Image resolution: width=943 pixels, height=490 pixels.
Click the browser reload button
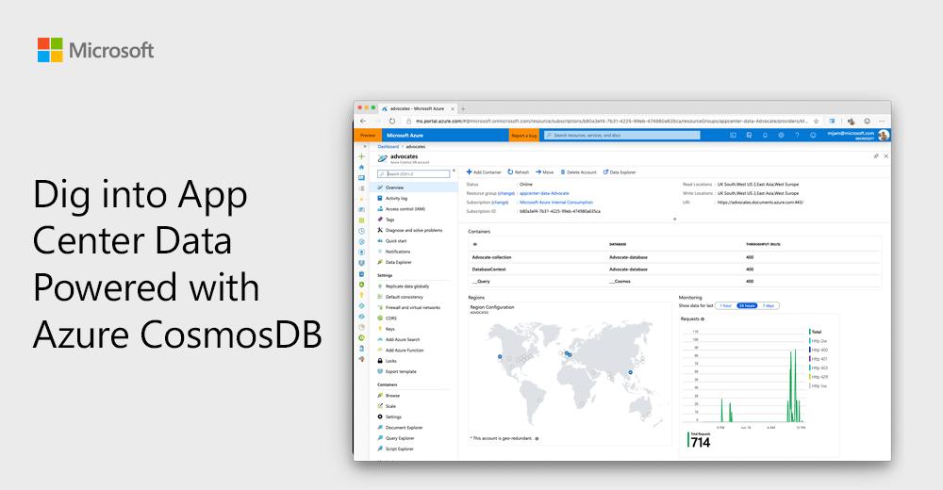[392, 121]
